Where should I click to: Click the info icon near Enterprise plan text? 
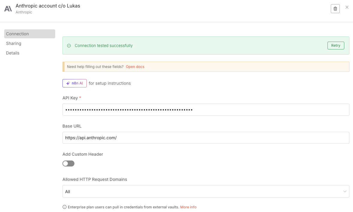65,207
